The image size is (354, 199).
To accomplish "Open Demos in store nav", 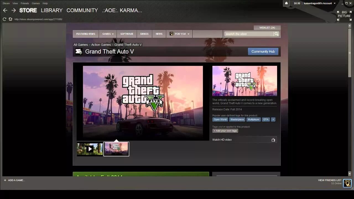I will 144,34.
